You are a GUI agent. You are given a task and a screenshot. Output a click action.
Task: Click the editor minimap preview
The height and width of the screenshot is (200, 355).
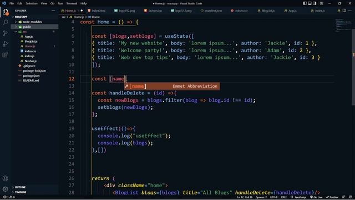point(343,26)
